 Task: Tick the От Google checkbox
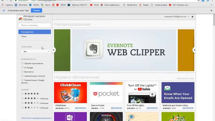point(23,67)
